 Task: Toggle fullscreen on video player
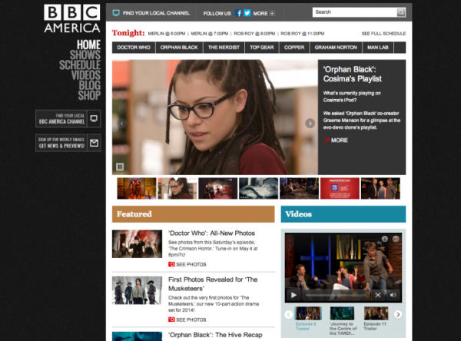click(x=378, y=295)
